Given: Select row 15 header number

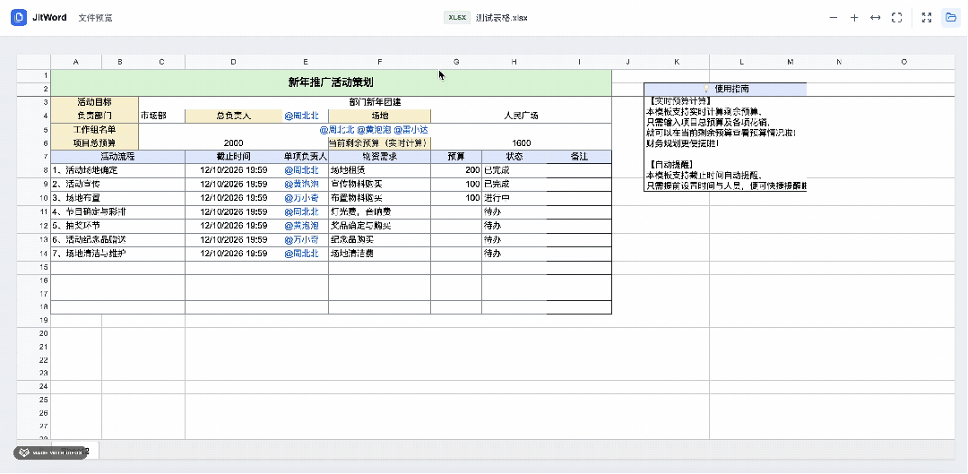Looking at the screenshot, I should pyautogui.click(x=33, y=267).
